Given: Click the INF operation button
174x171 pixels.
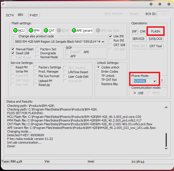Looking at the screenshot, I should tap(134, 31).
